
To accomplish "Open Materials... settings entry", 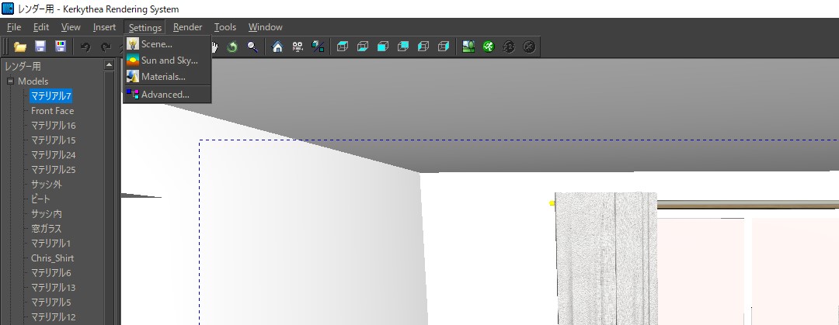I will (162, 77).
